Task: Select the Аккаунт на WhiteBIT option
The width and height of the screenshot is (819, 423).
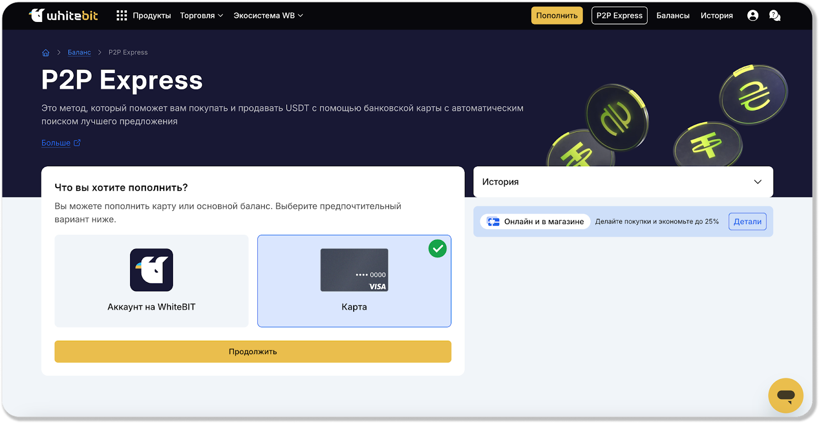Action: point(152,281)
